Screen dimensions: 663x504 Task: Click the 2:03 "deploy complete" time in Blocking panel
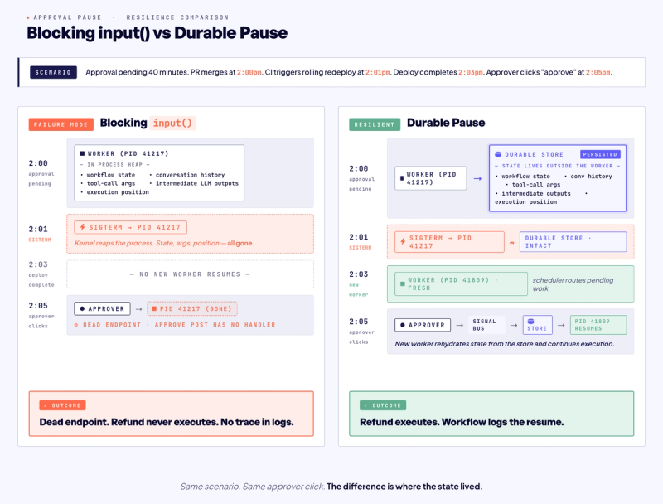(x=38, y=264)
